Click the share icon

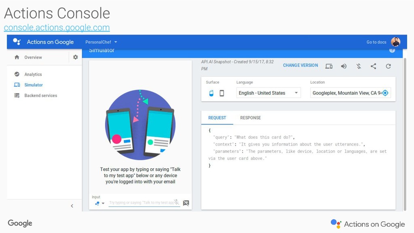(x=373, y=66)
